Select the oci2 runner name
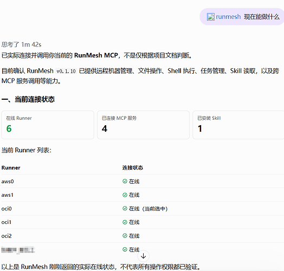Viewport: 284px width, 271px height. coord(7,236)
